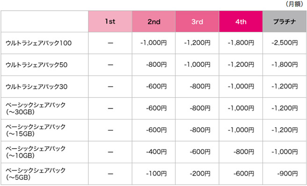
Task: Select the ウルトラシェアパック100 row label
Action: pyautogui.click(x=38, y=43)
